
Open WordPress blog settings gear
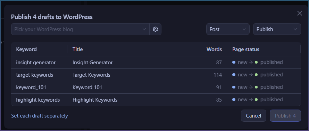point(155,29)
